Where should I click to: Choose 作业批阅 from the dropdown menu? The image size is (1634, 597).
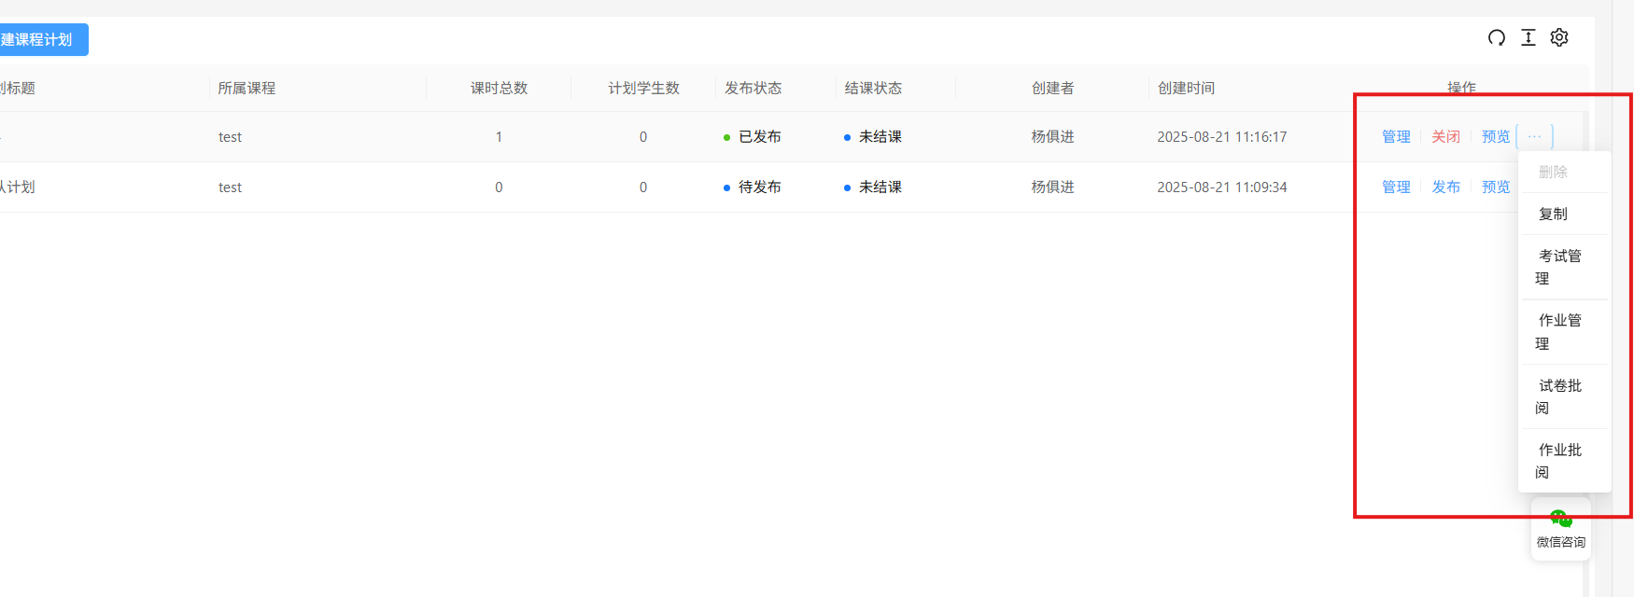coord(1559,461)
